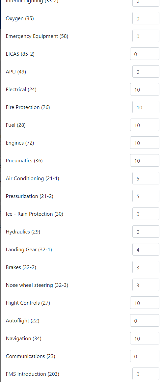Select the Emergency Equipment (58) input box
Viewport: 163px width, 382px height.
pyautogui.click(x=146, y=36)
